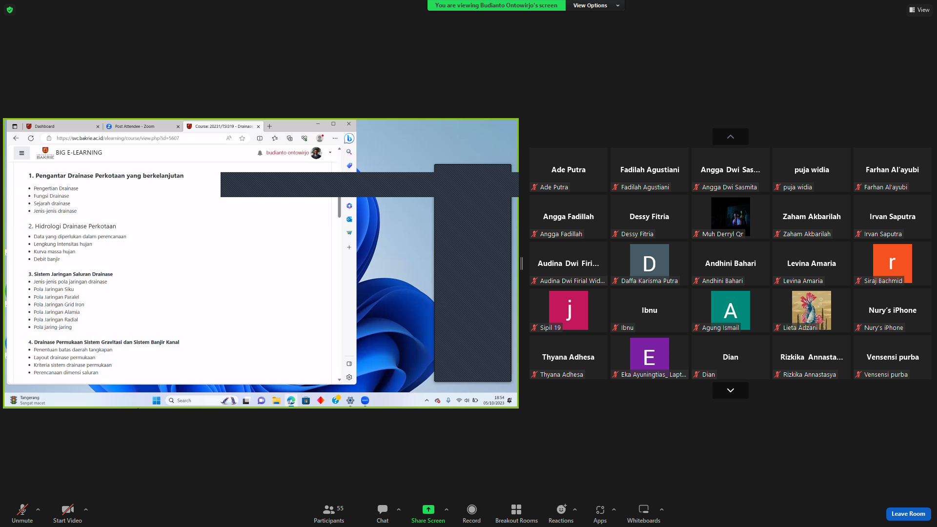
Task: Select Muh Derryl Qr's video tile
Action: click(x=731, y=217)
